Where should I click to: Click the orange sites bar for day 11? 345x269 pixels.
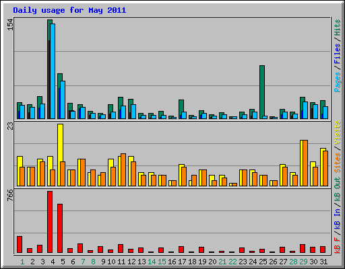point(123,170)
